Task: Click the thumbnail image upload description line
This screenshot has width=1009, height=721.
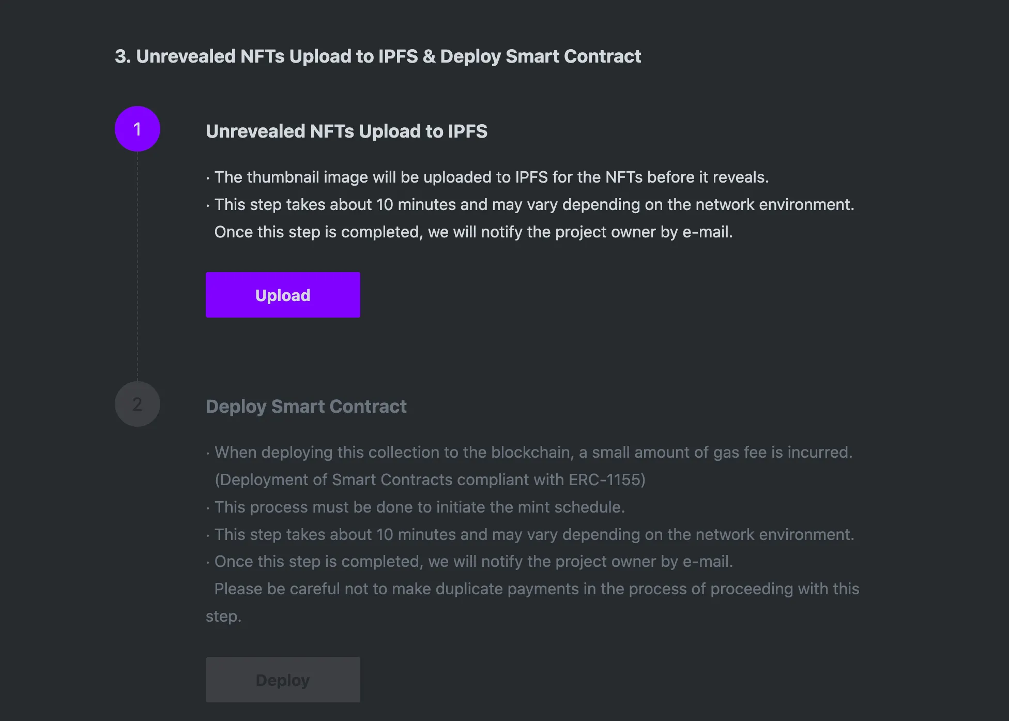Action: tap(491, 177)
